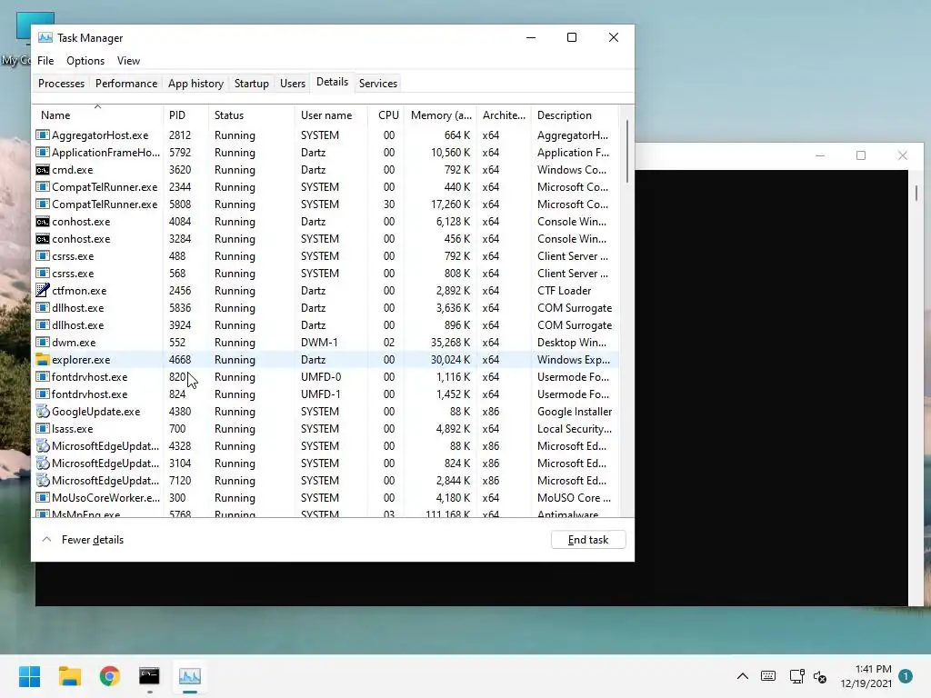Click the process list vertical scrollbar thumb
The height and width of the screenshot is (698, 931).
627,152
